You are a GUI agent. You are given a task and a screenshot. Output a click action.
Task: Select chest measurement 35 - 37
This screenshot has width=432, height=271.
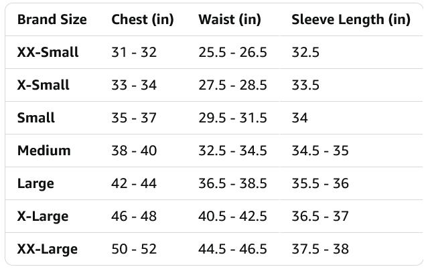(134, 118)
